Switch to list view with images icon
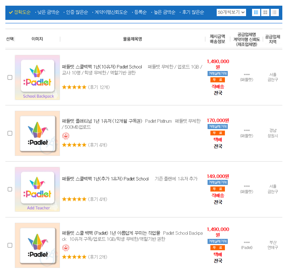Image resolution: width=288 pixels, height=272 pixels. pyautogui.click(x=256, y=12)
